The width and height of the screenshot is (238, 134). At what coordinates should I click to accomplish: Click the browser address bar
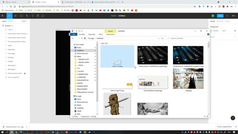pyautogui.click(x=106, y=7)
